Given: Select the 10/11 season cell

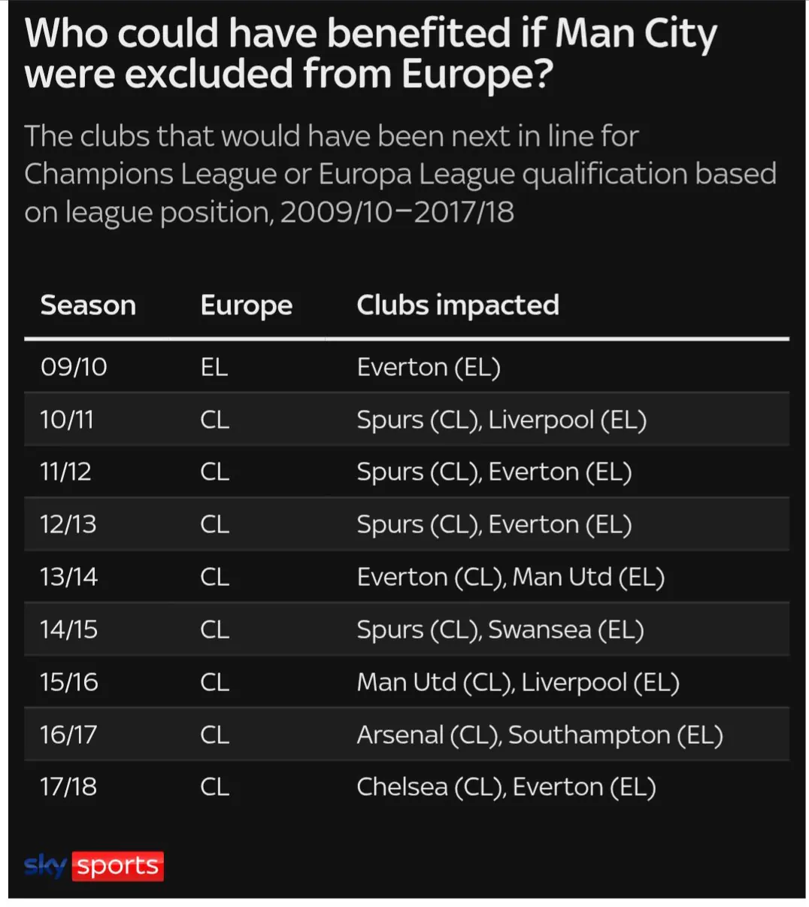Looking at the screenshot, I should [67, 420].
